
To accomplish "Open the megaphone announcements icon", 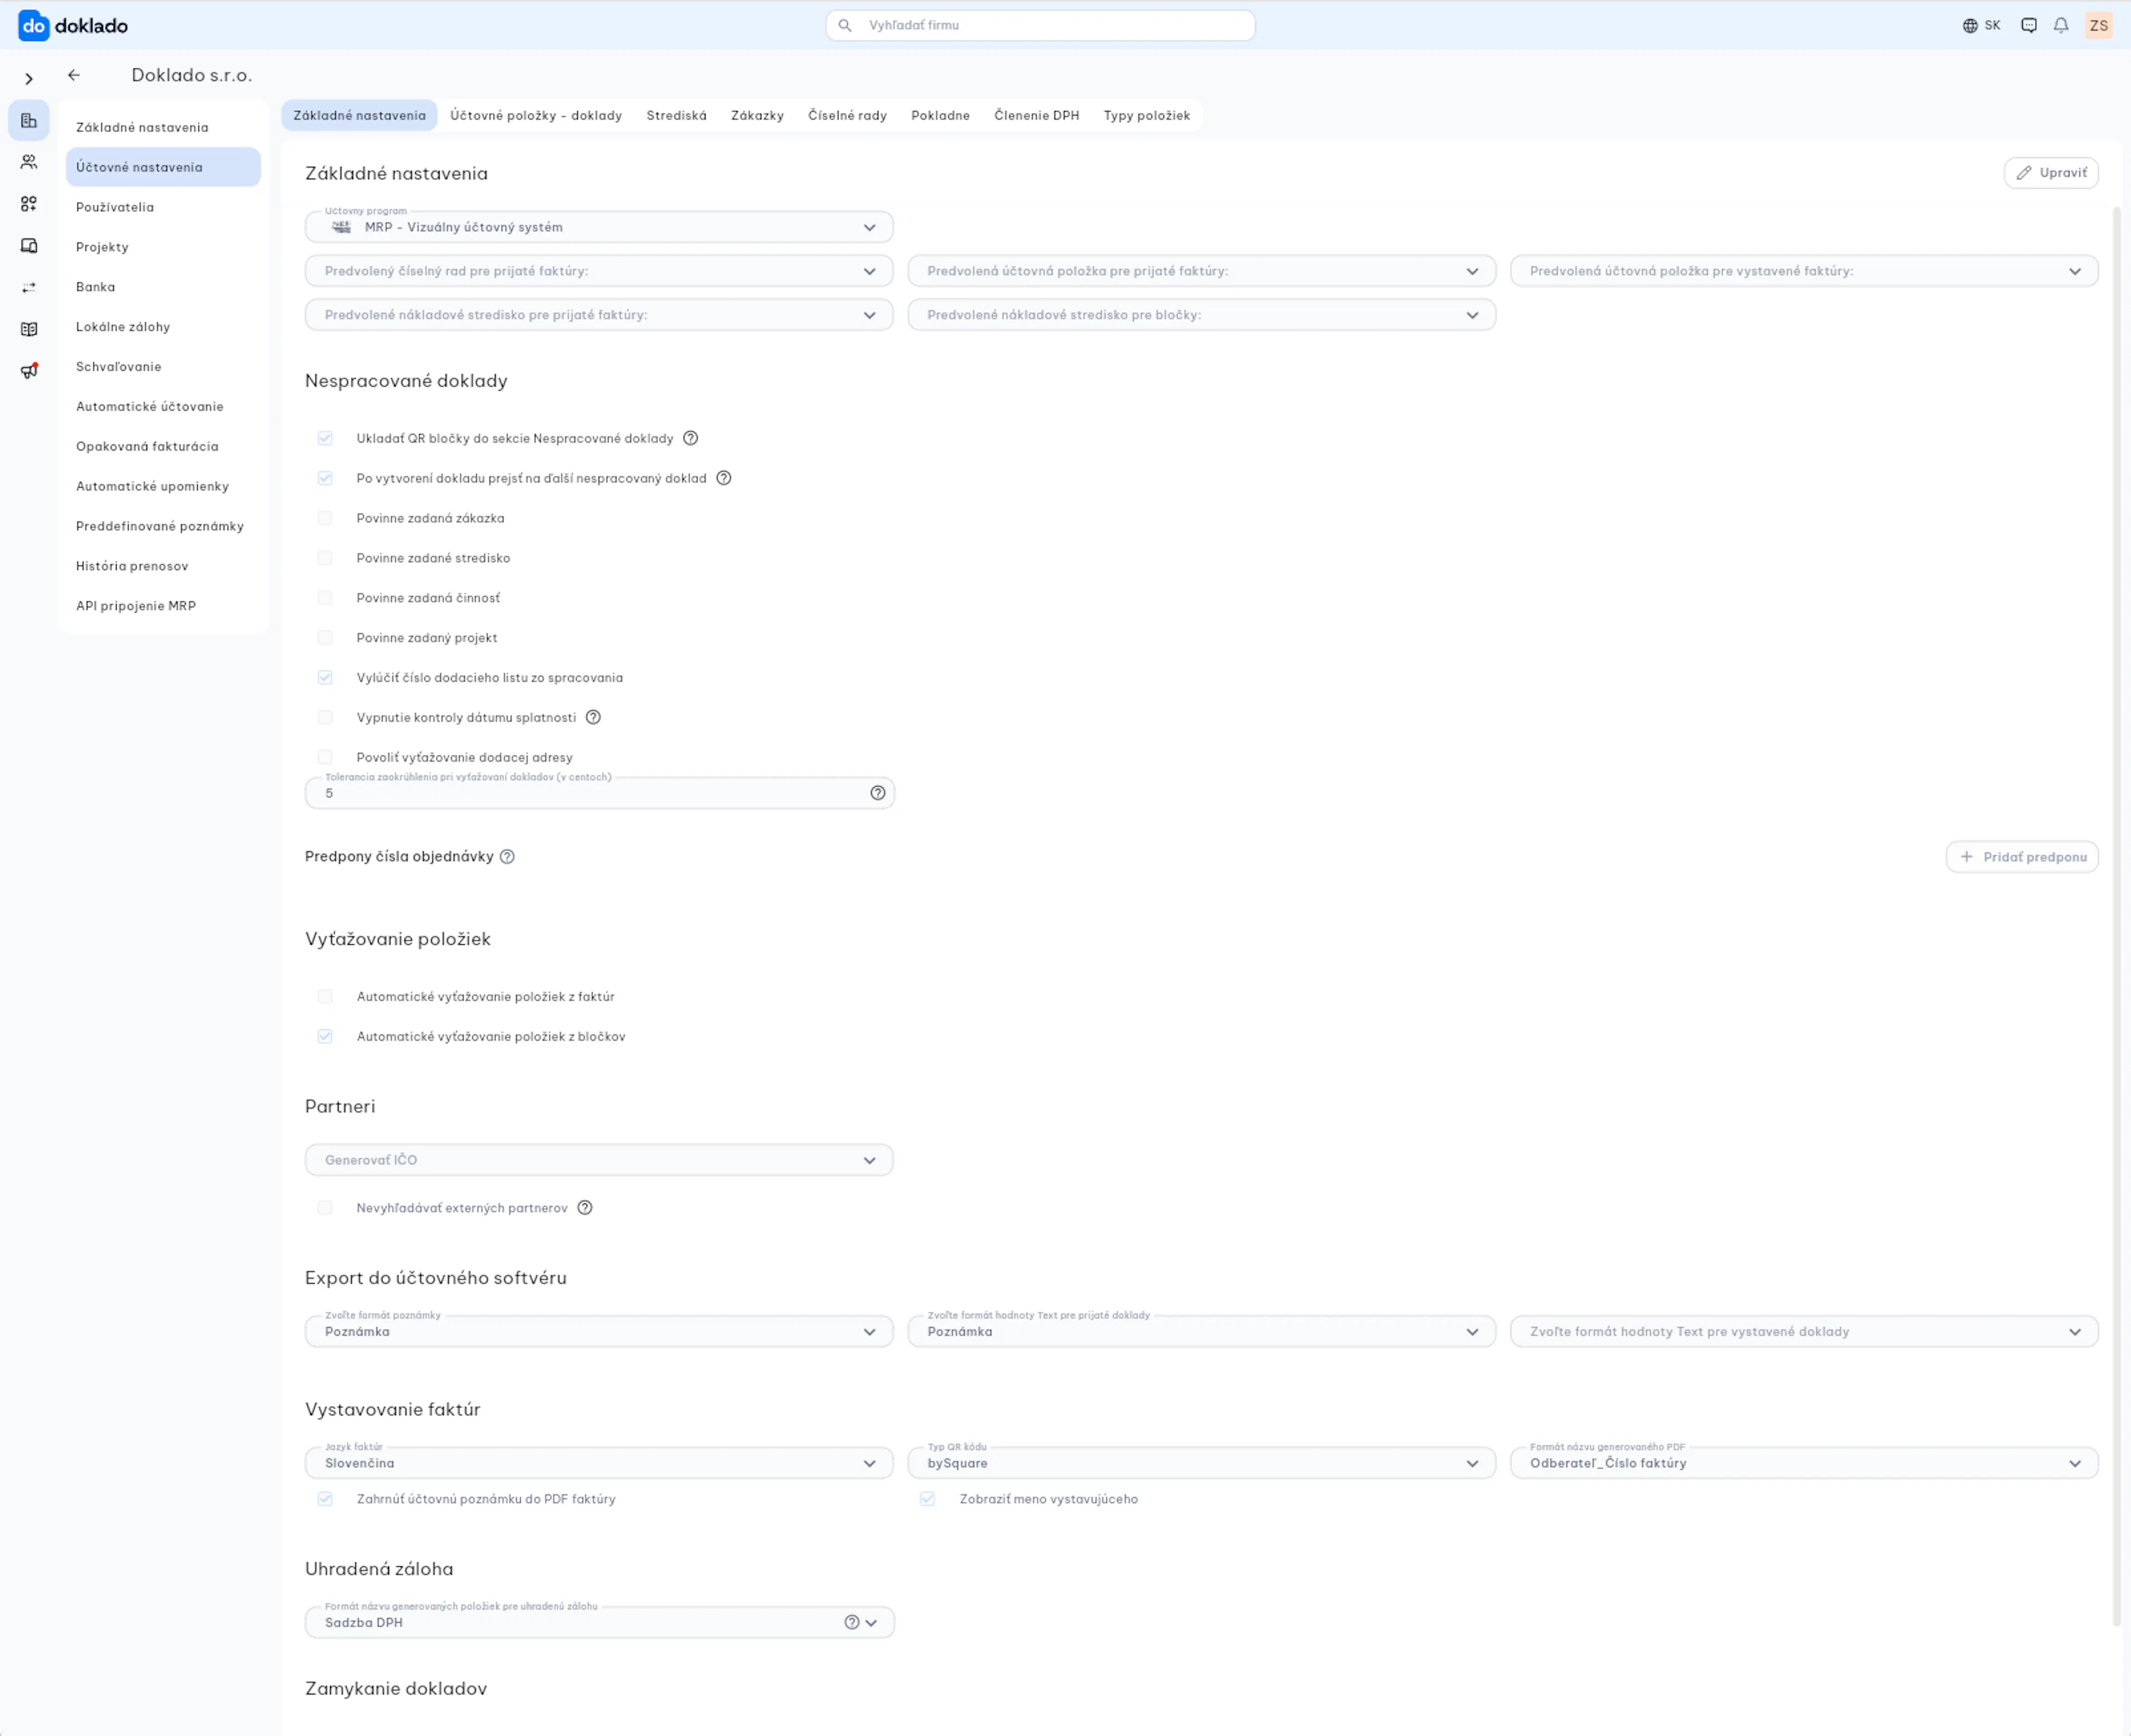I will (x=29, y=371).
